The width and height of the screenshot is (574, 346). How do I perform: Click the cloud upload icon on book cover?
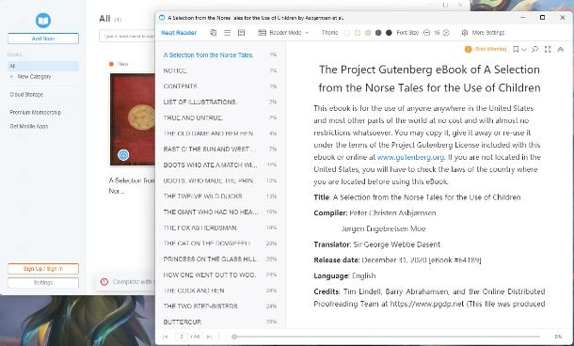(123, 155)
